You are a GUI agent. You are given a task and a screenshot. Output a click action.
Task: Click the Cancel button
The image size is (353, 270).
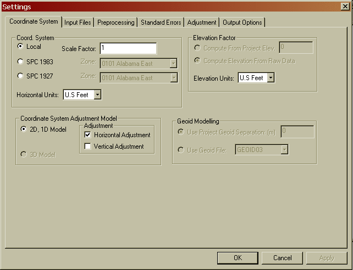pos(282,258)
